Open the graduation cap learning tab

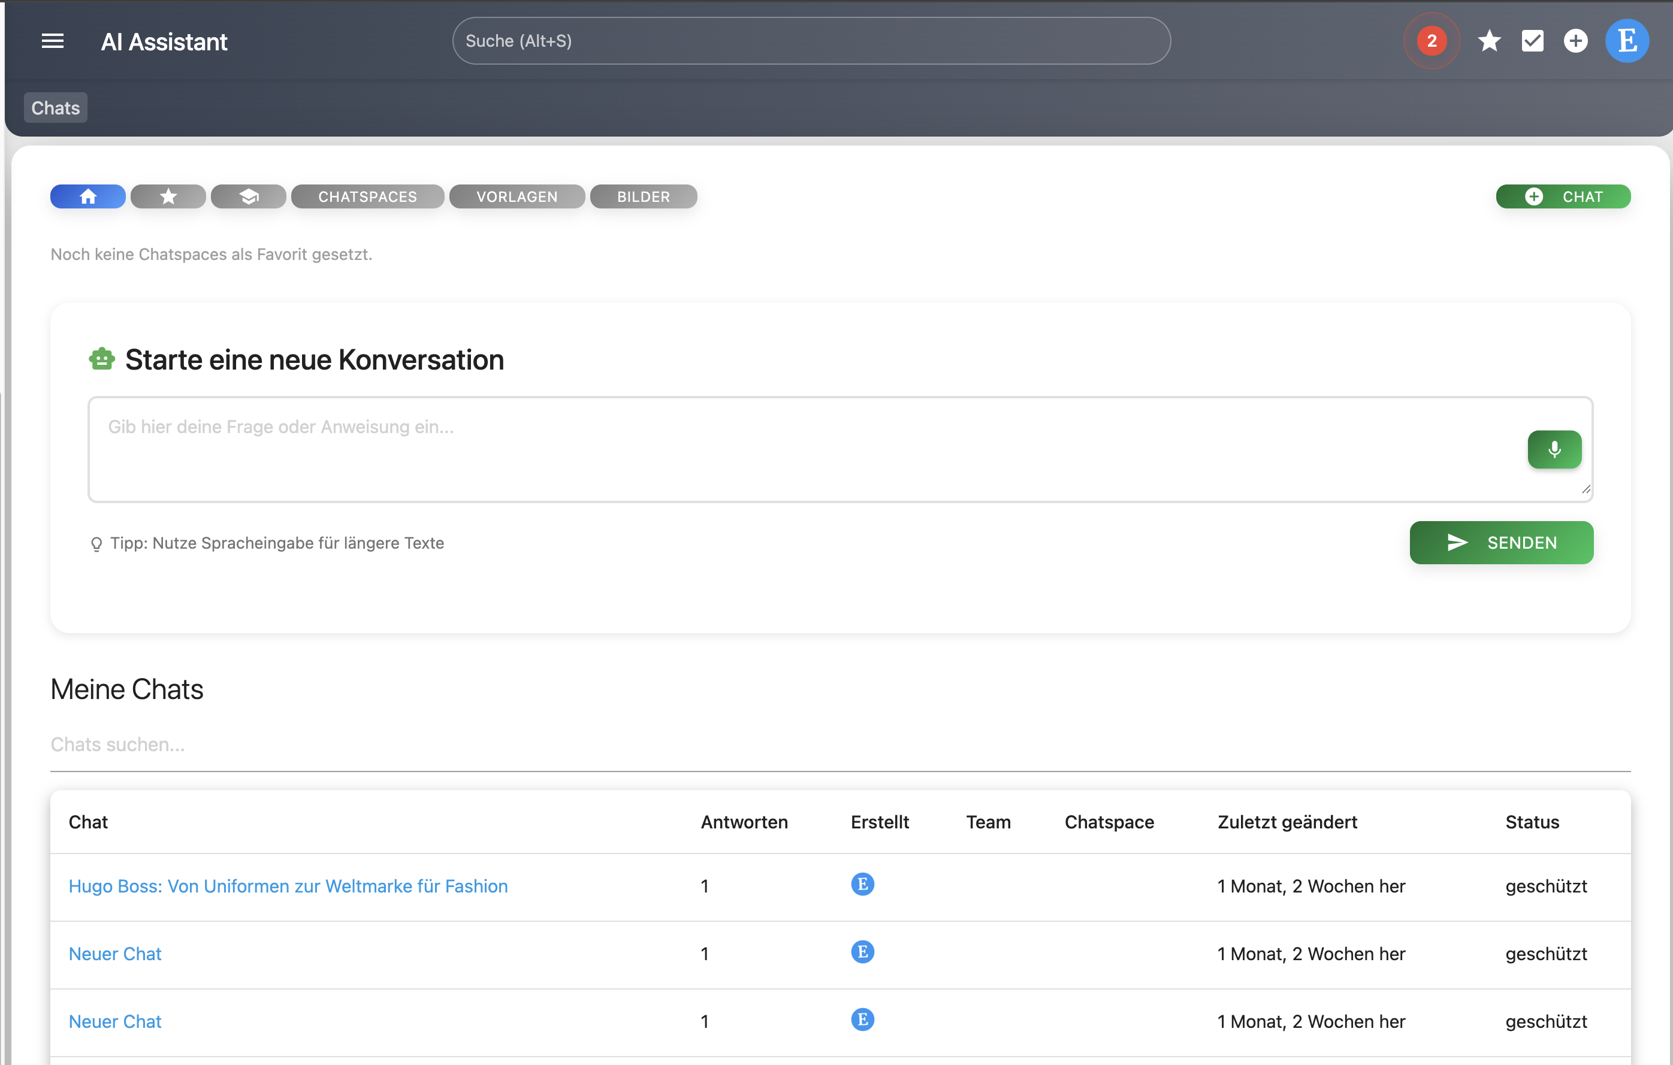click(x=249, y=196)
